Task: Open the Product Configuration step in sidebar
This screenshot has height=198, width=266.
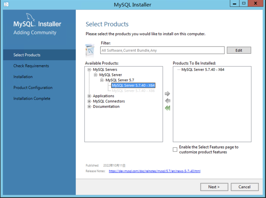Action: (33, 88)
